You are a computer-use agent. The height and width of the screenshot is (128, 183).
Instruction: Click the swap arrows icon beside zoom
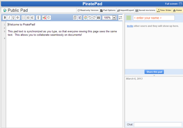tap(120, 18)
